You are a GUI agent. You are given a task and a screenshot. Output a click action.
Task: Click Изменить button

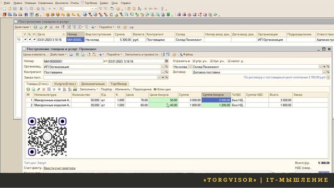(123, 89)
